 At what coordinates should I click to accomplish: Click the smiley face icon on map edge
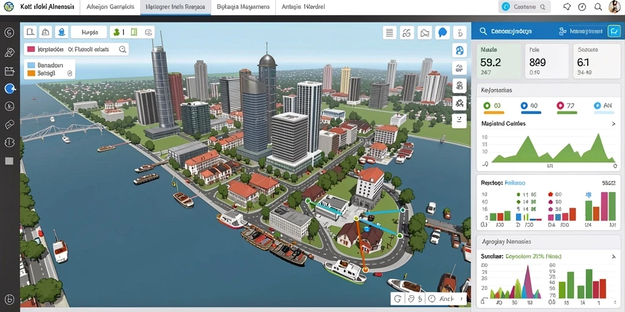tap(460, 119)
